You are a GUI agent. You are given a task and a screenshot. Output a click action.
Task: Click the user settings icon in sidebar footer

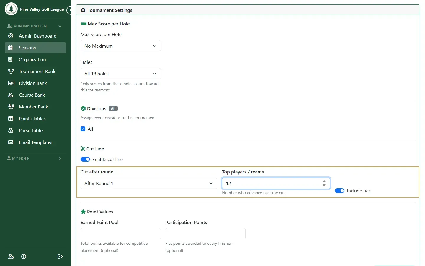(x=11, y=257)
